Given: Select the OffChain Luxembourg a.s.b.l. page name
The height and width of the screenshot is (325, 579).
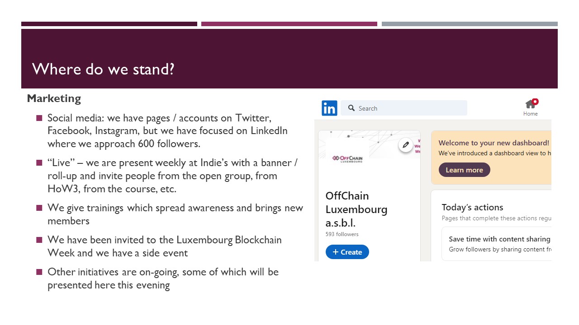Looking at the screenshot, I should 356,209.
